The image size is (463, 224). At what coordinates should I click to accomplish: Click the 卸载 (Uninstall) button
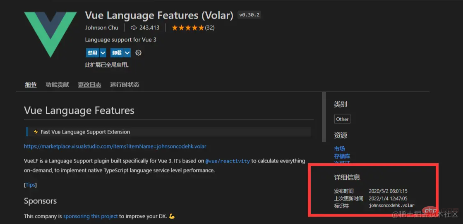point(117,53)
